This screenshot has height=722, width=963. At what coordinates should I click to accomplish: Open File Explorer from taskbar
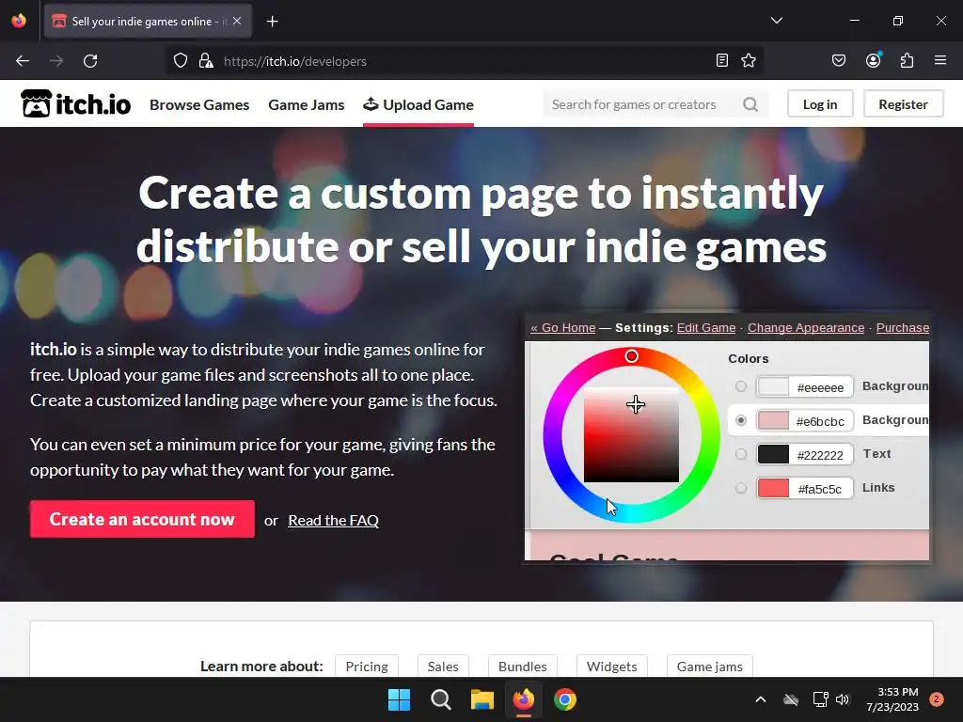pyautogui.click(x=482, y=699)
